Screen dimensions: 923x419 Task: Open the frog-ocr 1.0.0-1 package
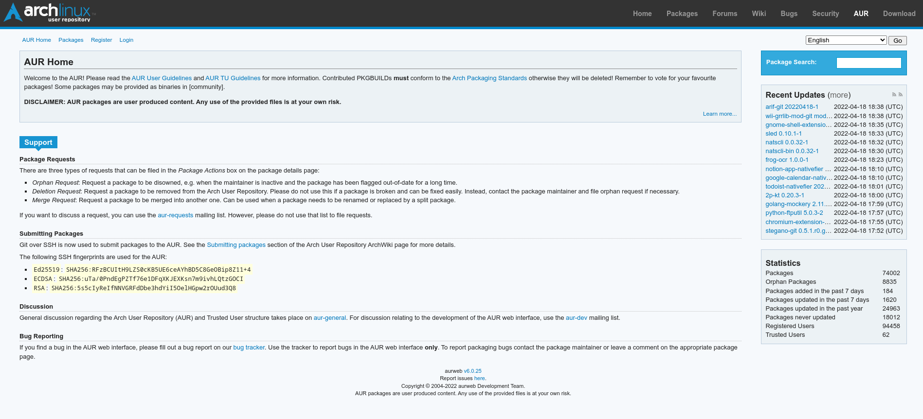click(x=786, y=160)
